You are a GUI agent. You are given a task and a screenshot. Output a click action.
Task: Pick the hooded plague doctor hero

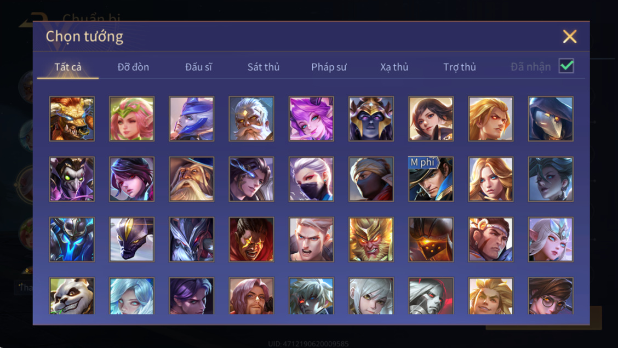tap(551, 118)
